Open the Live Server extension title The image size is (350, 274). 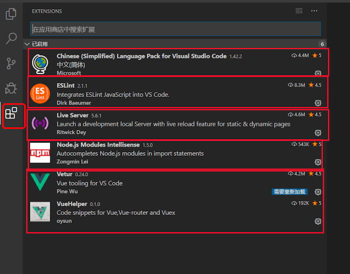[x=72, y=115]
